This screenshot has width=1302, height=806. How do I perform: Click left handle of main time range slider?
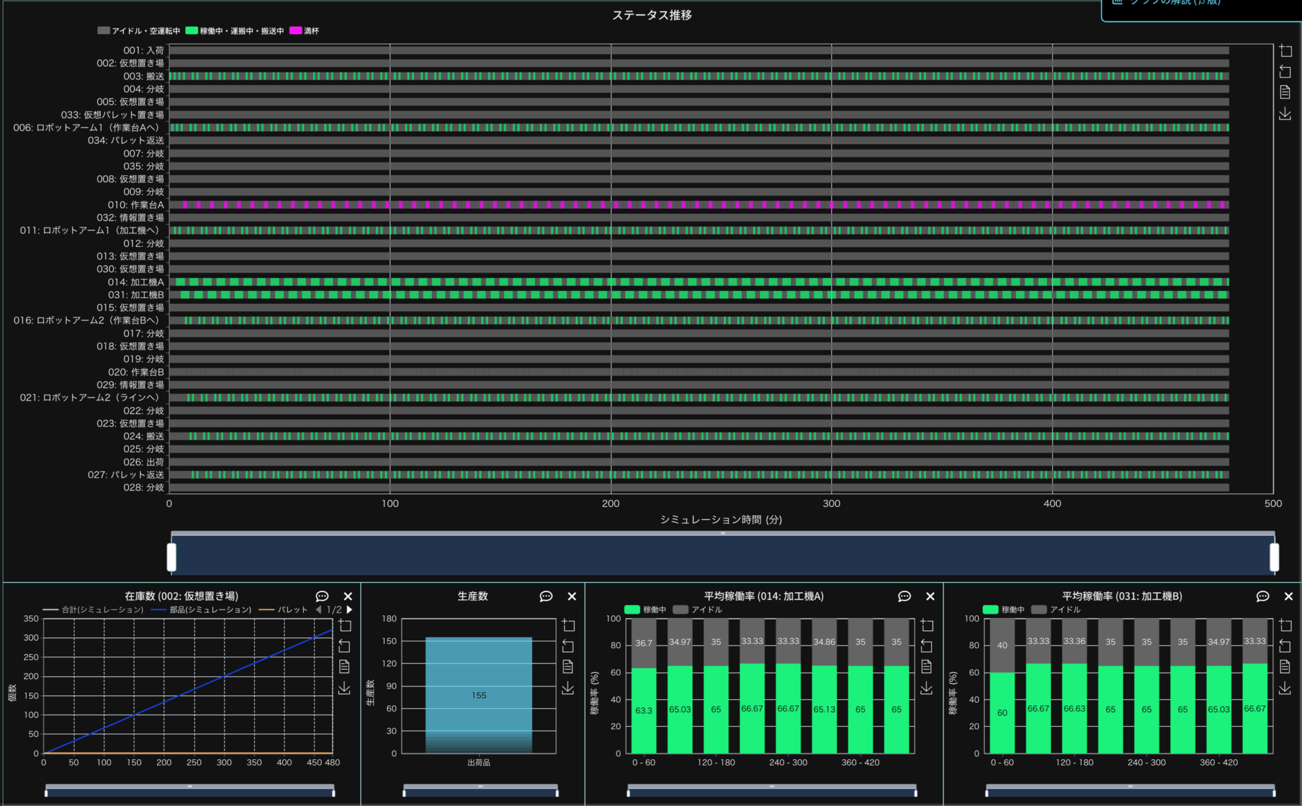(172, 557)
